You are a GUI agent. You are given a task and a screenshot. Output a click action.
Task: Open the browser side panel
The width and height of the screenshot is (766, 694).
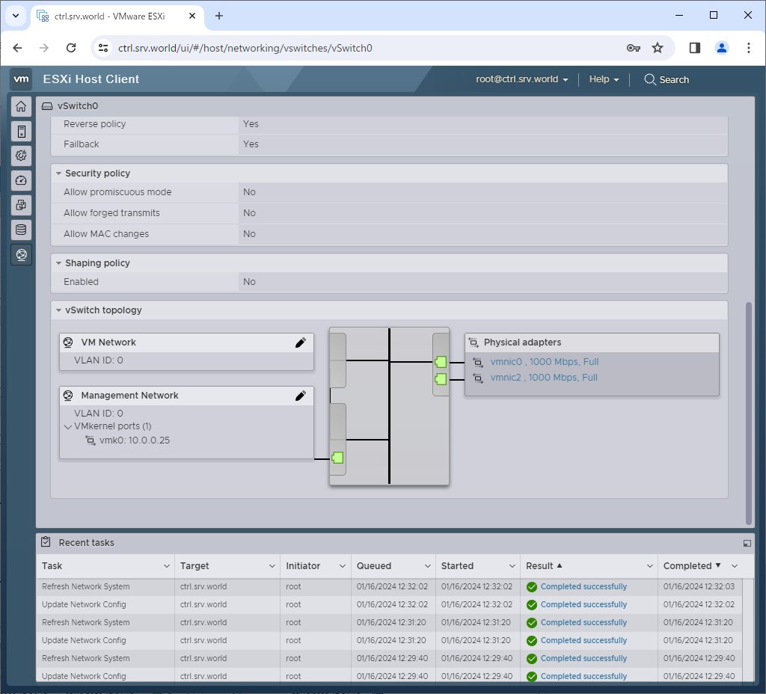point(695,48)
